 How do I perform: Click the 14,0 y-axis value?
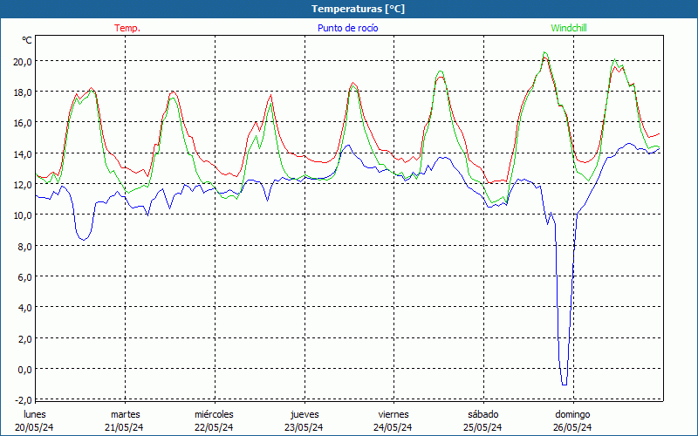pyautogui.click(x=23, y=154)
